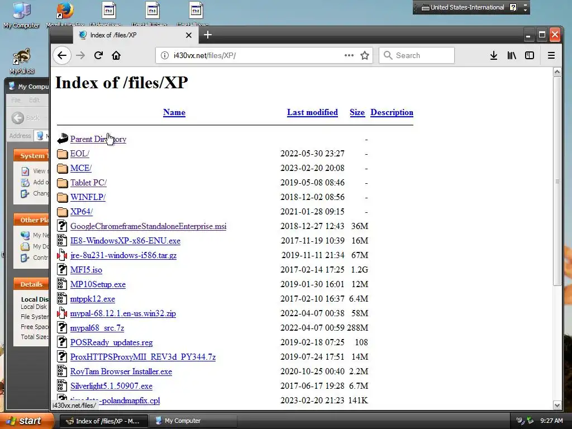
Task: Open the Windows start menu
Action: pyautogui.click(x=27, y=421)
